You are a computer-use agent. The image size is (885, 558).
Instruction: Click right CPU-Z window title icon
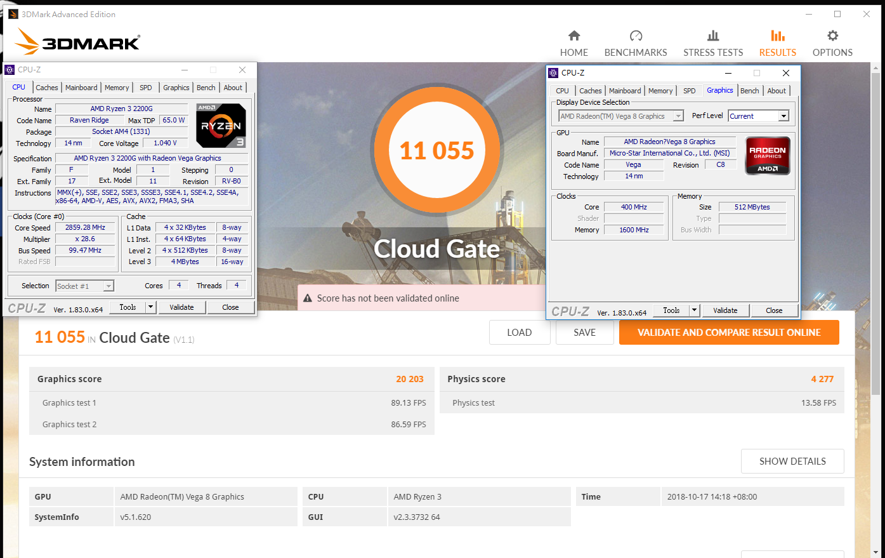553,73
